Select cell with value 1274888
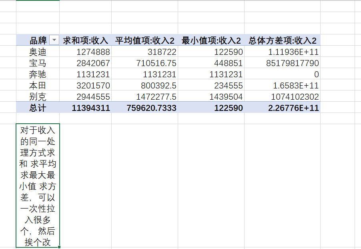361x249 pixels. [x=85, y=51]
